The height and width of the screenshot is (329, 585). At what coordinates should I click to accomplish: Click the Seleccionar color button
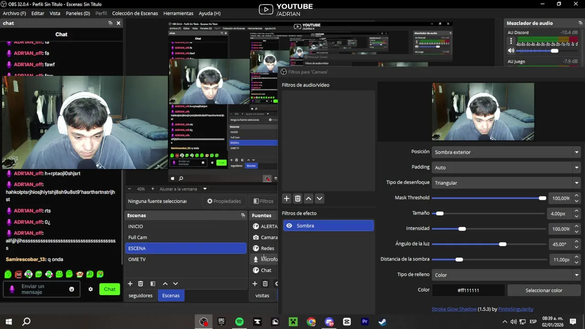544,290
